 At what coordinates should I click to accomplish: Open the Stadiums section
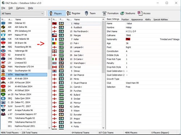[128, 13]
